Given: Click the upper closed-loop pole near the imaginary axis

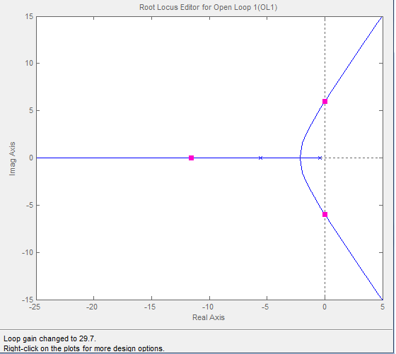Looking at the screenshot, I should [x=325, y=102].
